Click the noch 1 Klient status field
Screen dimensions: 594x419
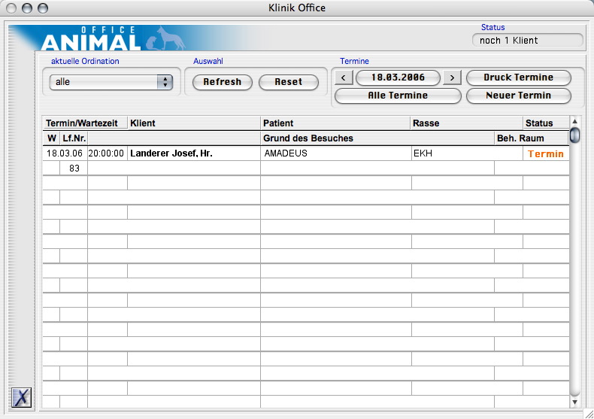click(x=527, y=41)
